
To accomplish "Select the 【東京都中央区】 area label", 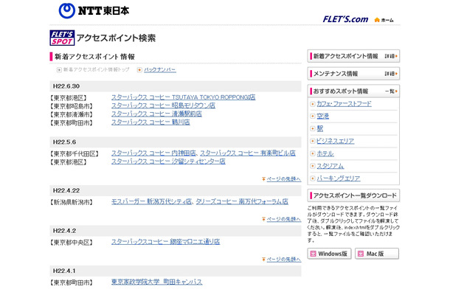I will click(x=72, y=243).
